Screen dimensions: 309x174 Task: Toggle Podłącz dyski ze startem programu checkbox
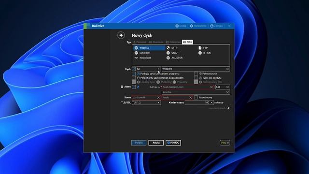pos(134,74)
